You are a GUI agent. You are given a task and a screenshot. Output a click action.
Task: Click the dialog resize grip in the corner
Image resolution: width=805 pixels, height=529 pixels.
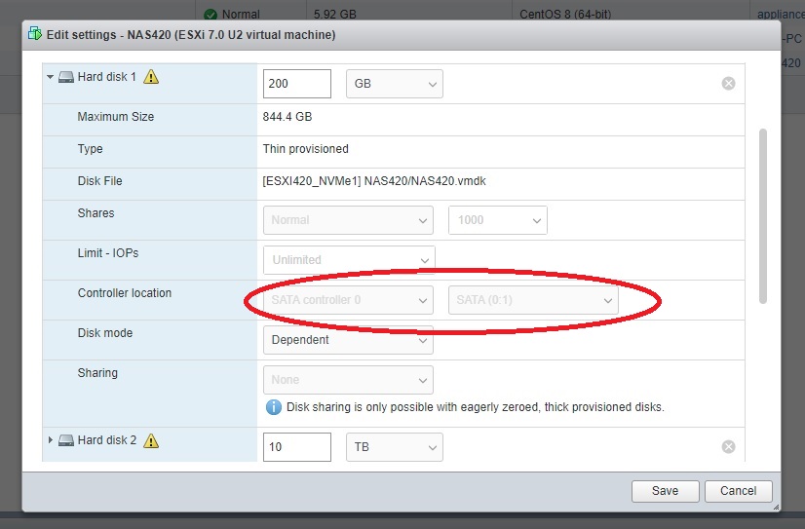(776, 507)
